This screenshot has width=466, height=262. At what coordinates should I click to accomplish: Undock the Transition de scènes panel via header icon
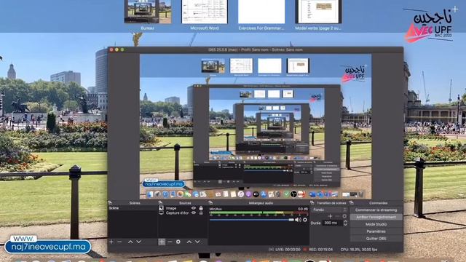pyautogui.click(x=312, y=203)
